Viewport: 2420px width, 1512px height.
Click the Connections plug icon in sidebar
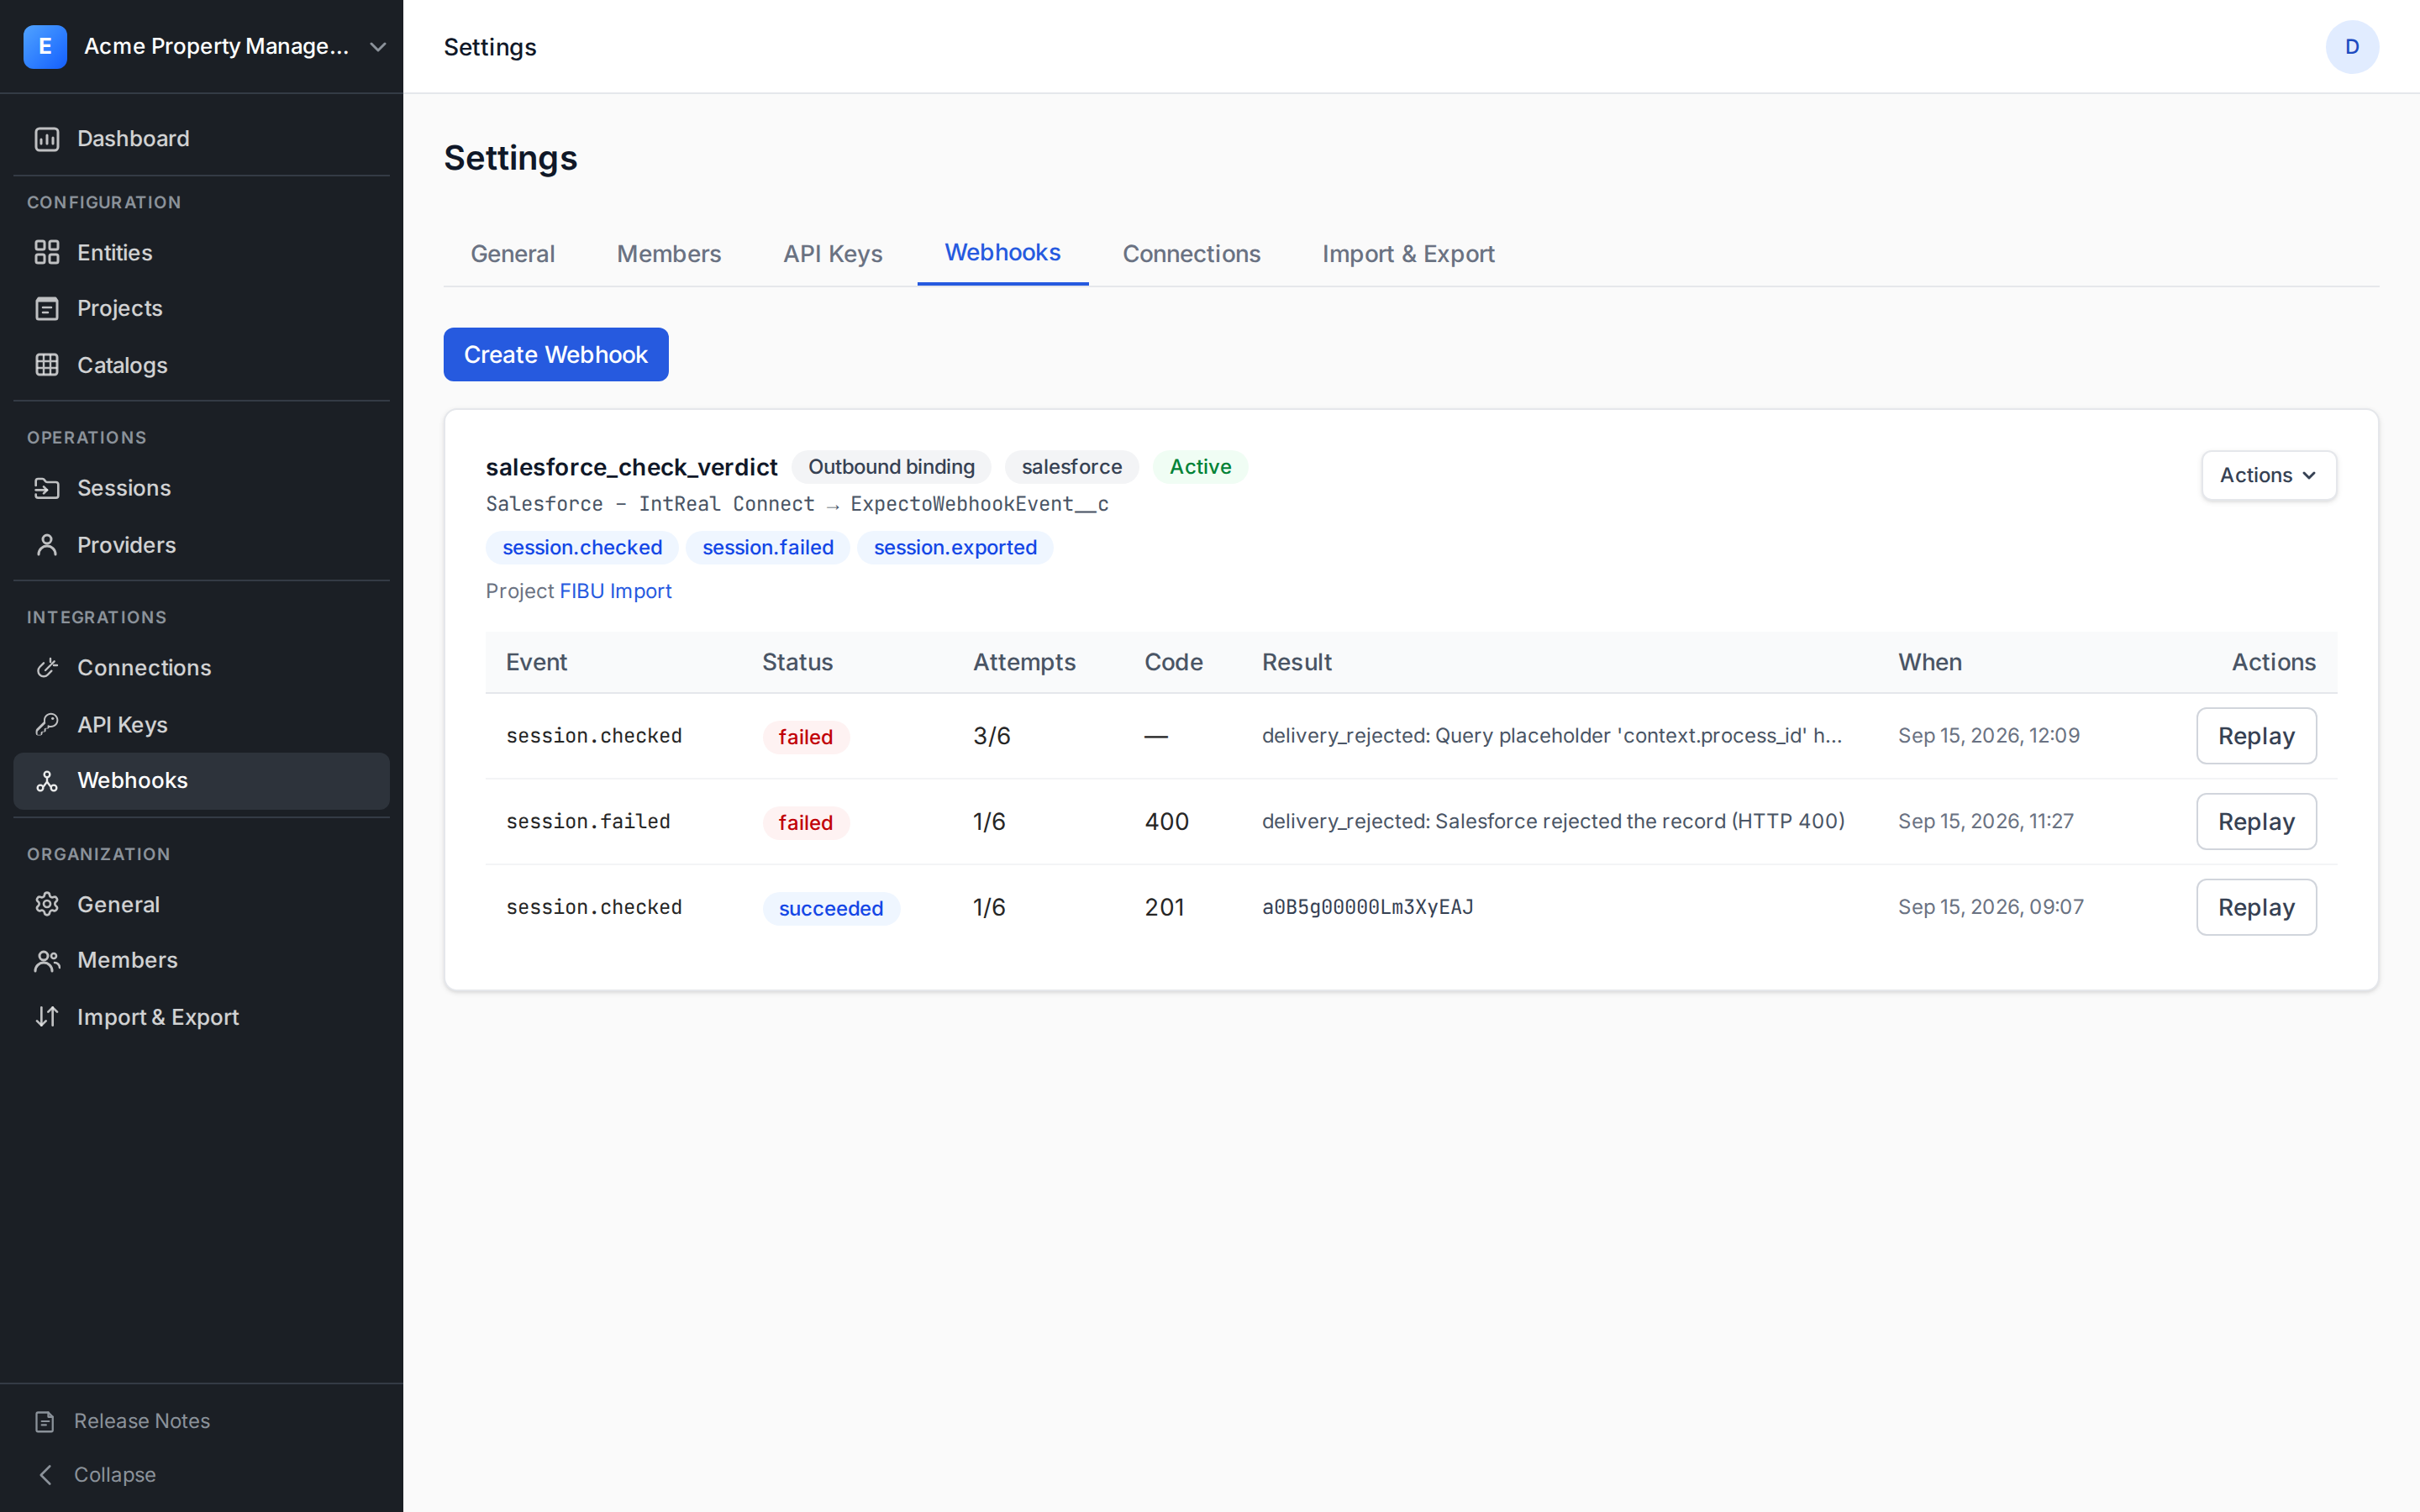pyautogui.click(x=47, y=667)
